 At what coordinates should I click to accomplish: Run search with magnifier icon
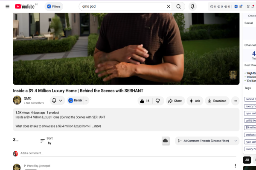[178, 6]
